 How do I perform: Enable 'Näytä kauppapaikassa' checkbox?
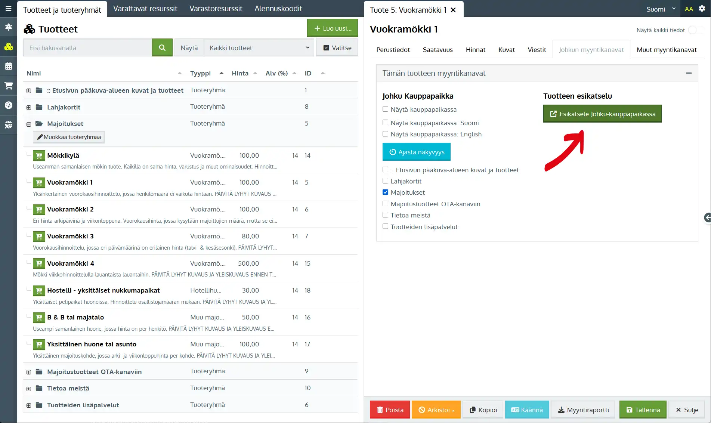(x=385, y=109)
